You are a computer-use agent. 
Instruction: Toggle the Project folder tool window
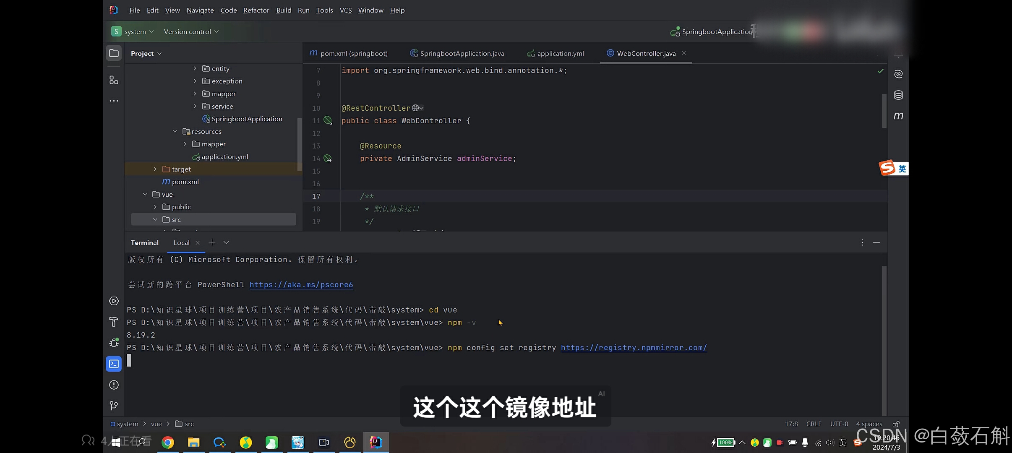click(x=114, y=53)
